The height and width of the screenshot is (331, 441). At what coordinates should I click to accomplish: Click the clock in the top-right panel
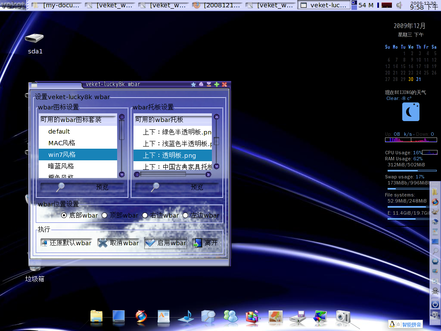point(424,5)
